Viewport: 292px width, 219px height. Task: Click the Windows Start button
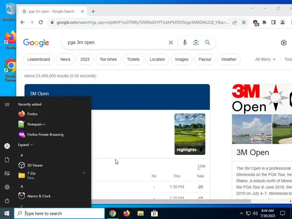pos(7,213)
